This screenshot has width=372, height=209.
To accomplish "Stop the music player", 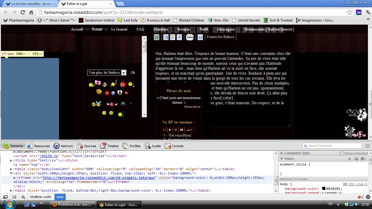I will (x=176, y=130).
